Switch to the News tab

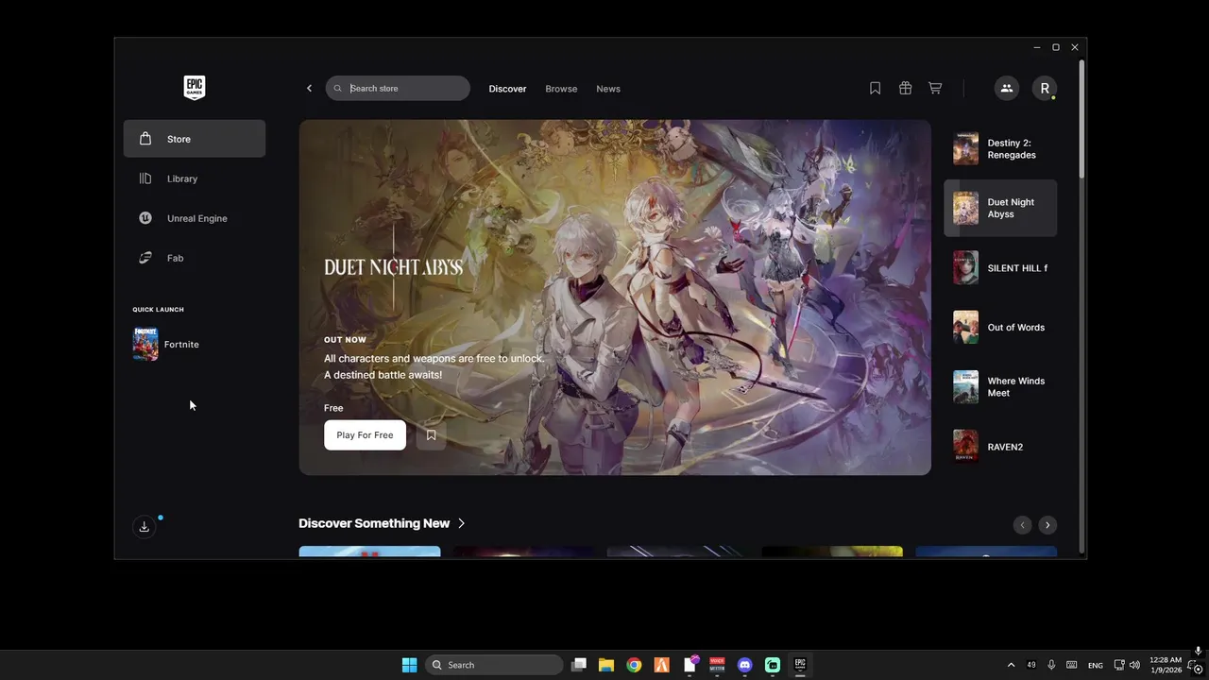coord(608,89)
